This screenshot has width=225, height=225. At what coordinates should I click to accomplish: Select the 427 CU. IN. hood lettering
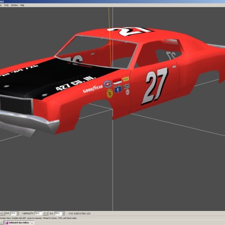pyautogui.click(x=76, y=83)
